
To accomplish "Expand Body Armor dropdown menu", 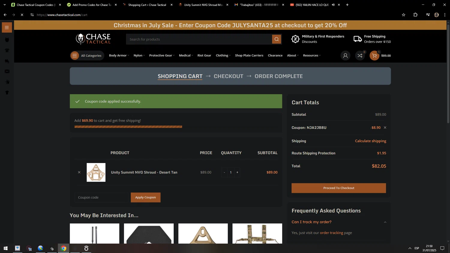I will (x=119, y=55).
